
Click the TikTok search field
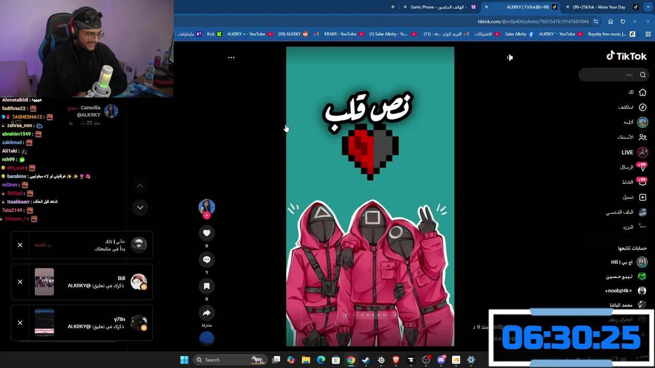coord(614,75)
